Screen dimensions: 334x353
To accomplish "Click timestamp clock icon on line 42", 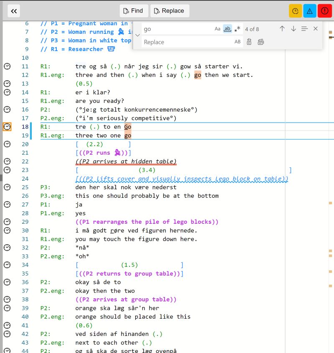I will pyautogui.click(x=7, y=334).
